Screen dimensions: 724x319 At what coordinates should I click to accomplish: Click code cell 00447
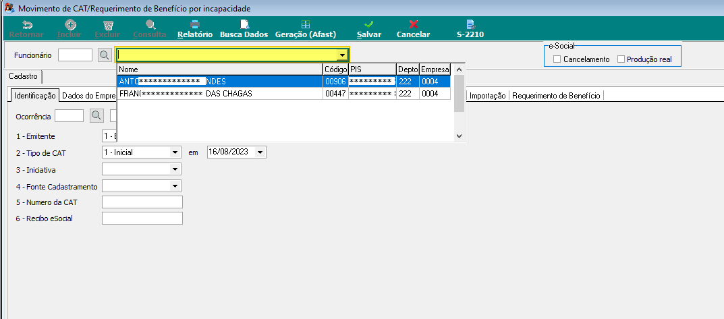coord(335,94)
